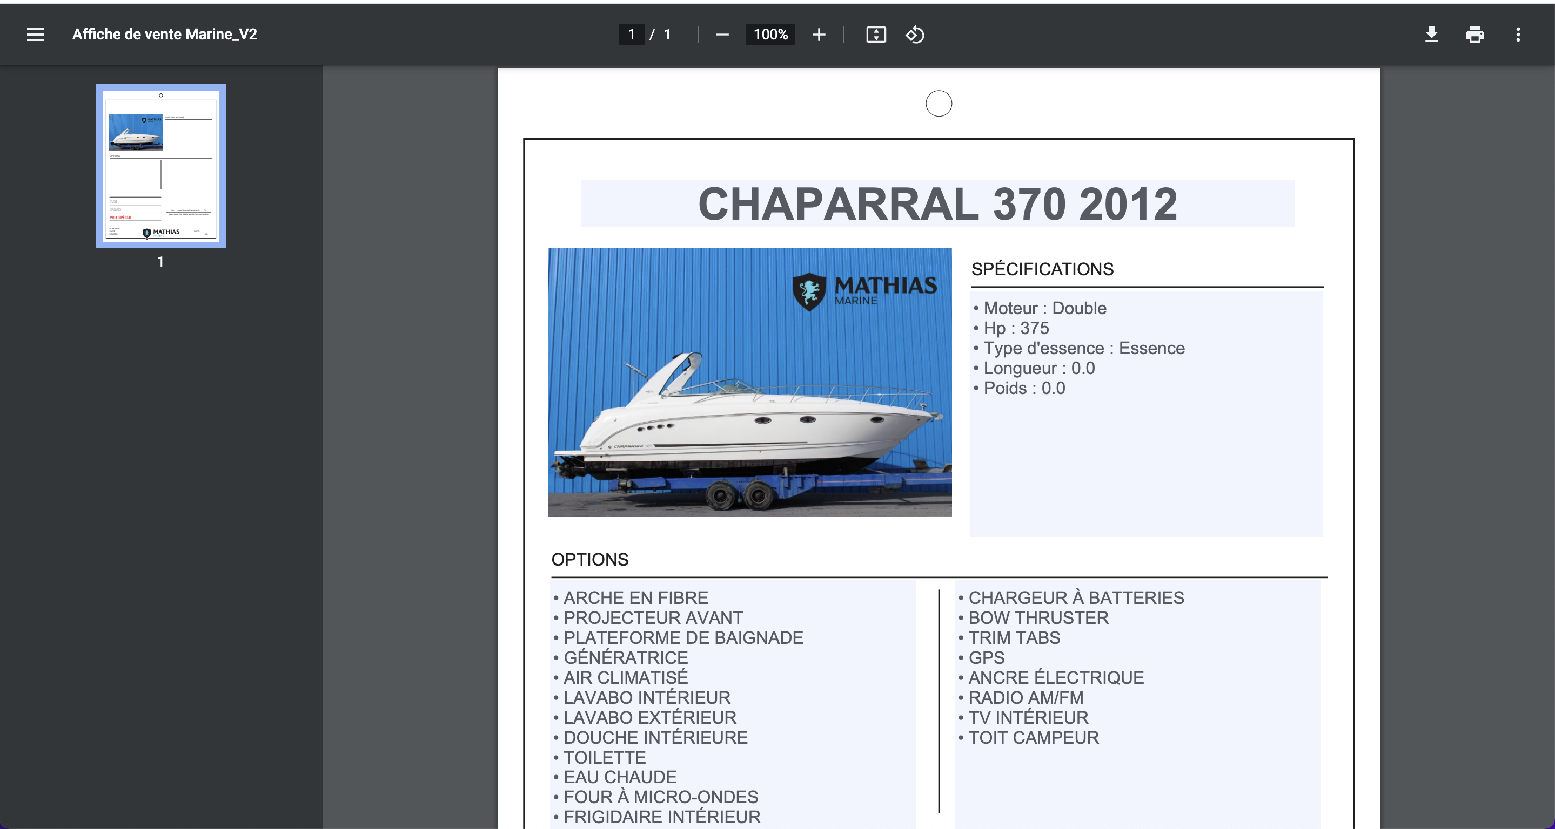Click the OPTIONS heading
This screenshot has width=1555, height=829.
tap(590, 560)
